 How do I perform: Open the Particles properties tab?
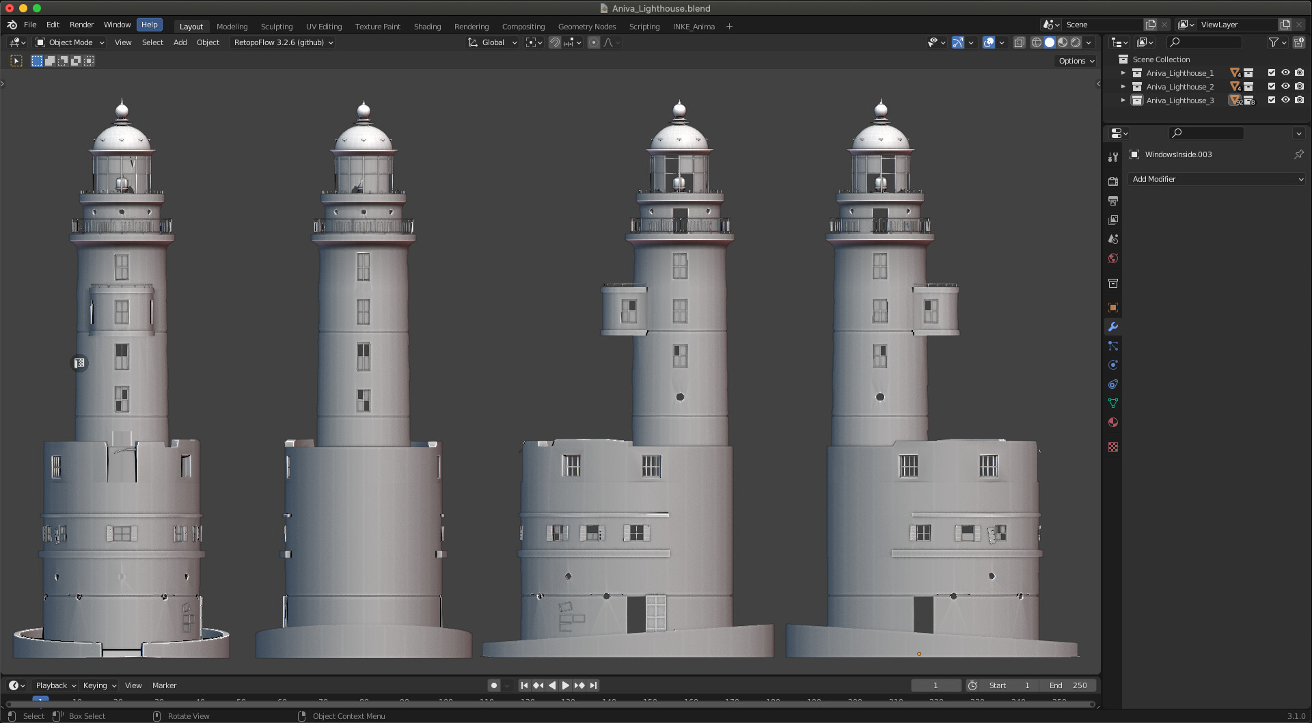(x=1113, y=346)
